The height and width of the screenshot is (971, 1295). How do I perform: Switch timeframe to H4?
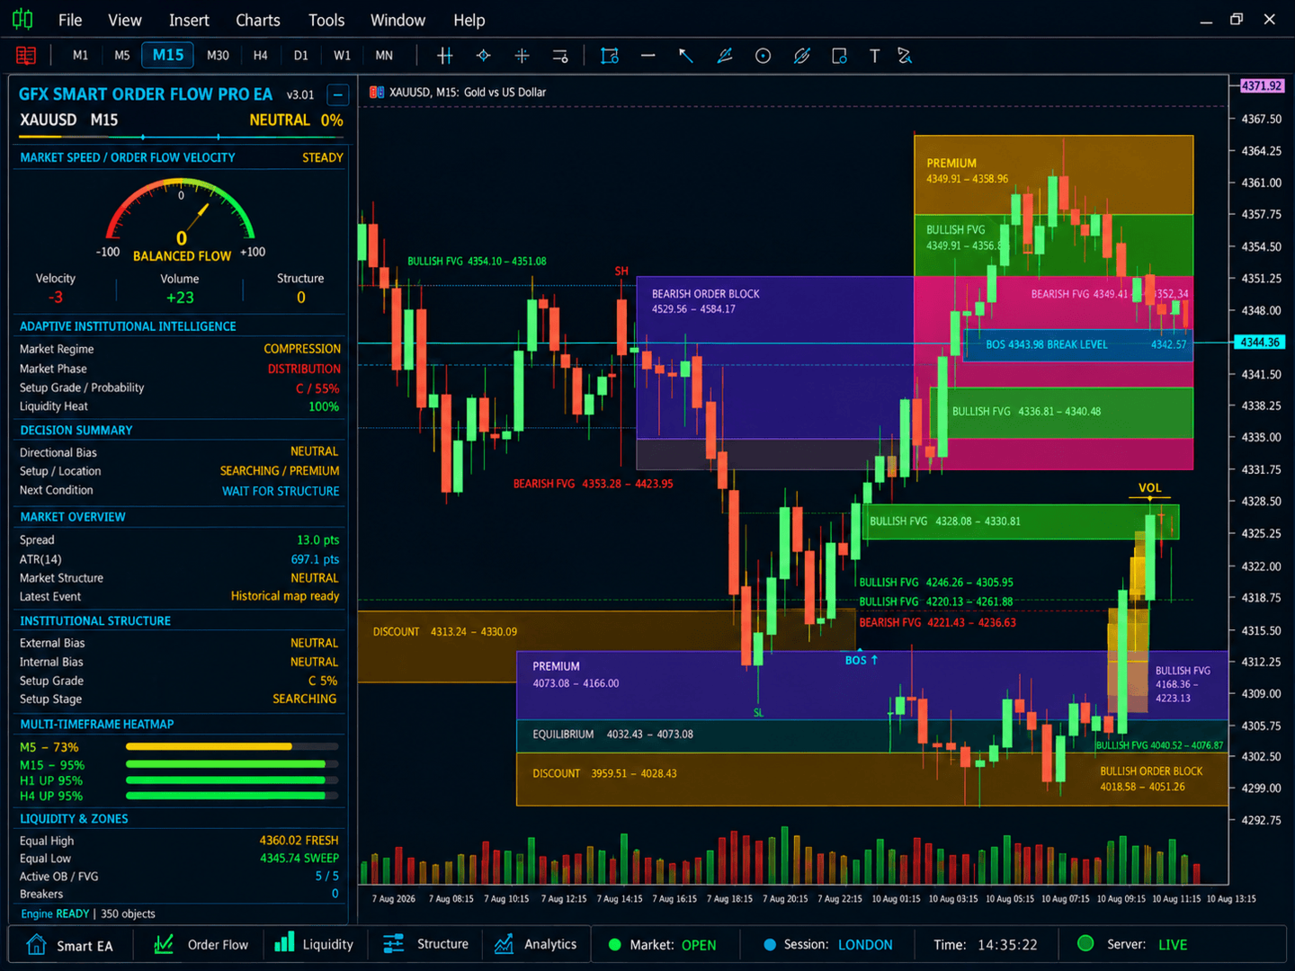[261, 56]
